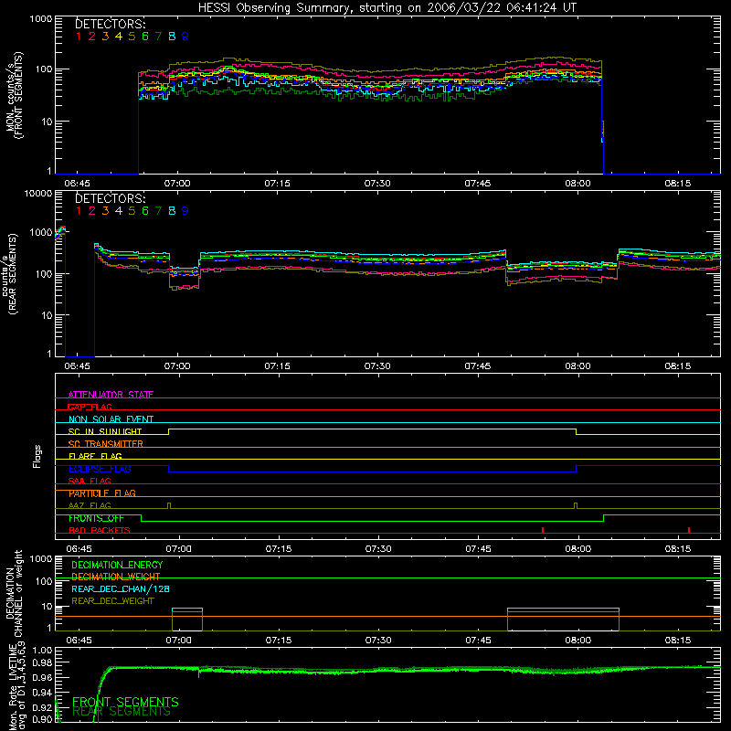Select red detector 1 in front segments legend
Viewport: 731px width, 731px height.
(x=79, y=36)
